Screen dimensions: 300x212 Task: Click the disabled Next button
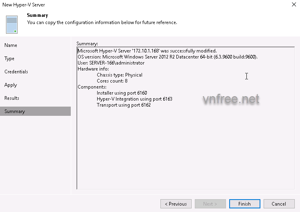[x=210, y=204]
